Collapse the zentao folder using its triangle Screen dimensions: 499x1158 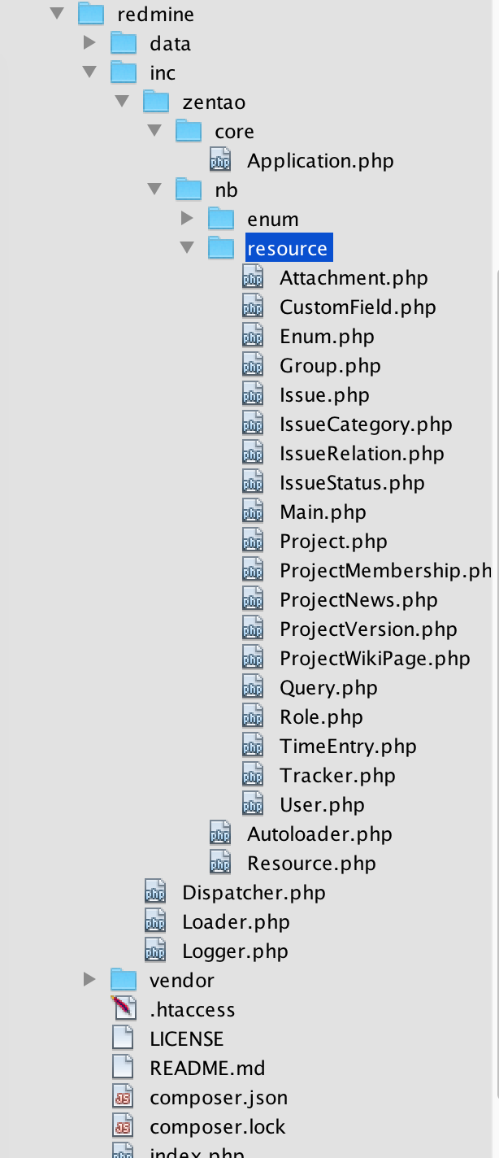(x=121, y=102)
